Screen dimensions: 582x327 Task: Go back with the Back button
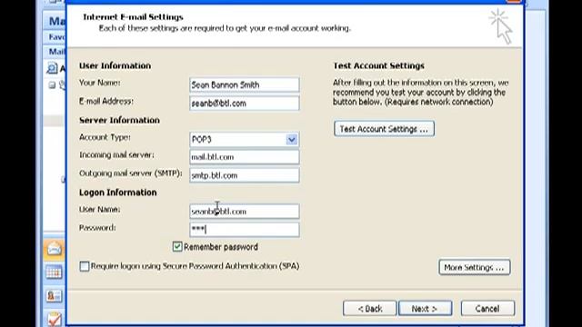[x=369, y=309]
